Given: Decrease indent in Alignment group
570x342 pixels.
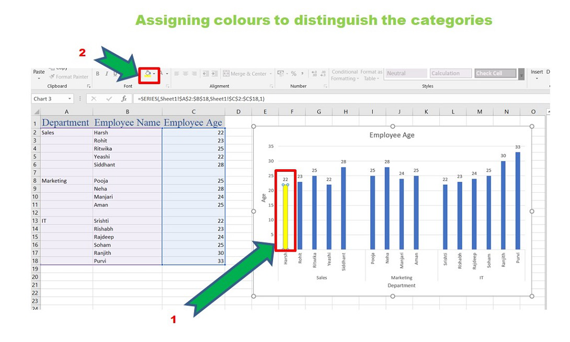Looking at the screenshot, I should 206,73.
